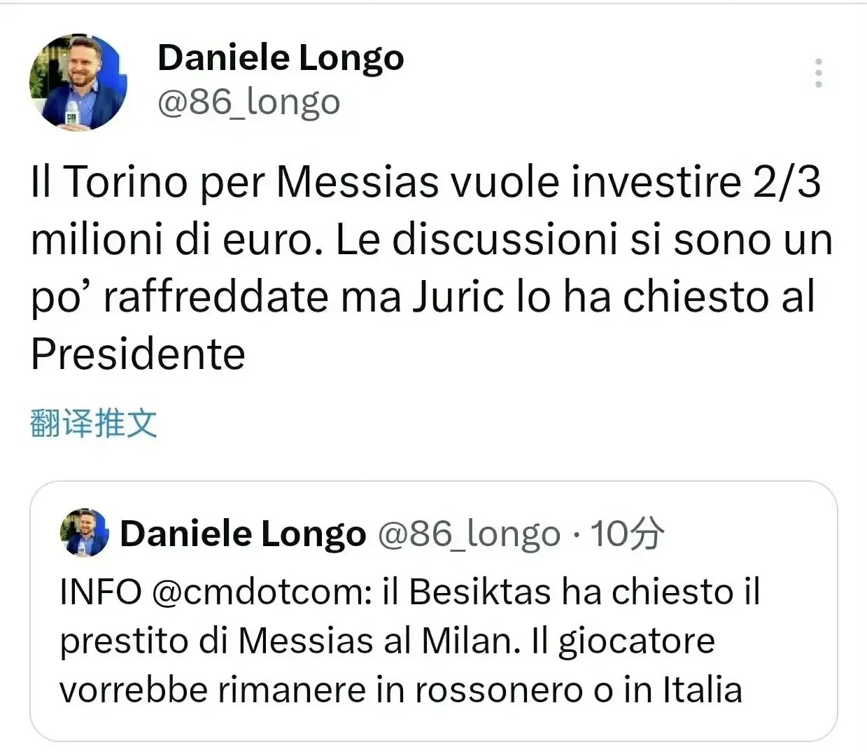Click the @86_longo handle in the quoted tweet
The width and height of the screenshot is (867, 752).
(x=470, y=534)
